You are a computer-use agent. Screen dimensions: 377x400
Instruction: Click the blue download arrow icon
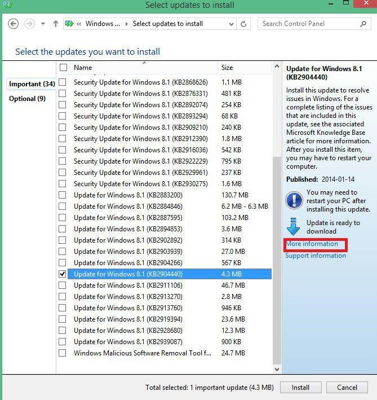click(293, 226)
